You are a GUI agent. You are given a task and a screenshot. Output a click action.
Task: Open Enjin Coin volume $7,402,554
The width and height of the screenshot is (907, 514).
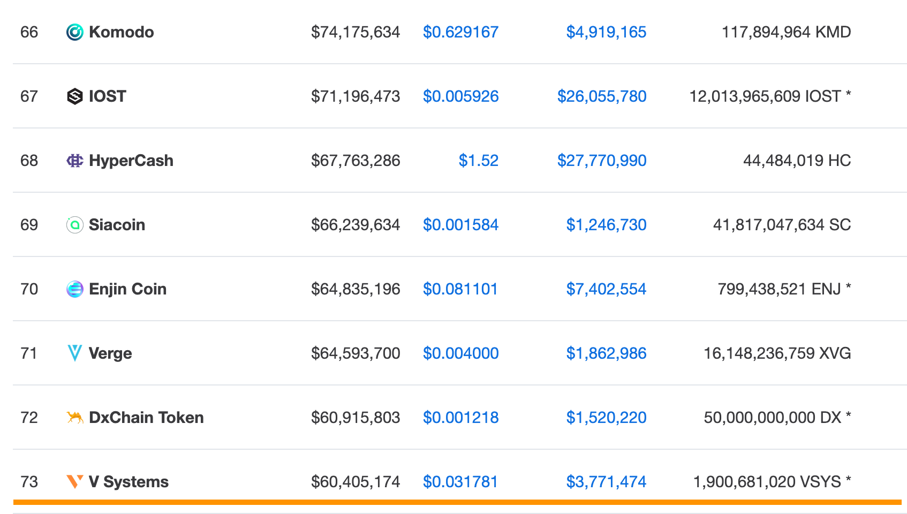point(607,289)
